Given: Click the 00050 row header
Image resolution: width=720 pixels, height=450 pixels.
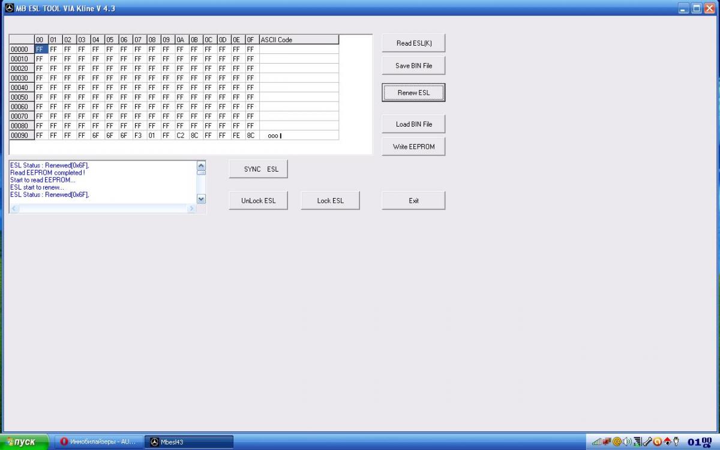Looking at the screenshot, I should click(21, 97).
